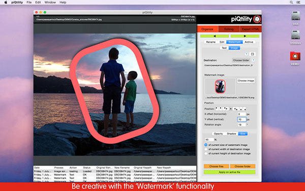Open the Help menu
Viewport: 305px width, 191px height.
tap(63, 3)
